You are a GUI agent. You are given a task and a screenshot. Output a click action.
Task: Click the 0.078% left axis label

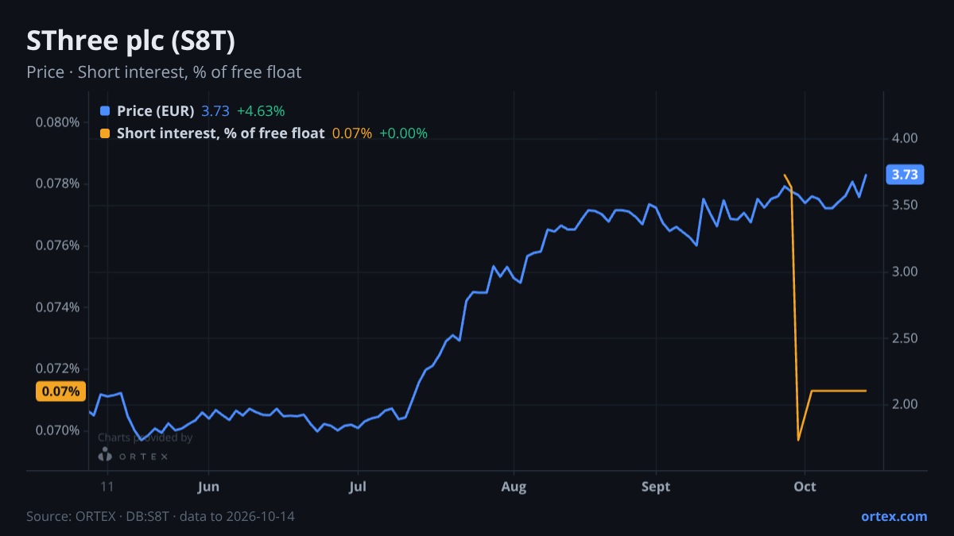[x=58, y=184]
